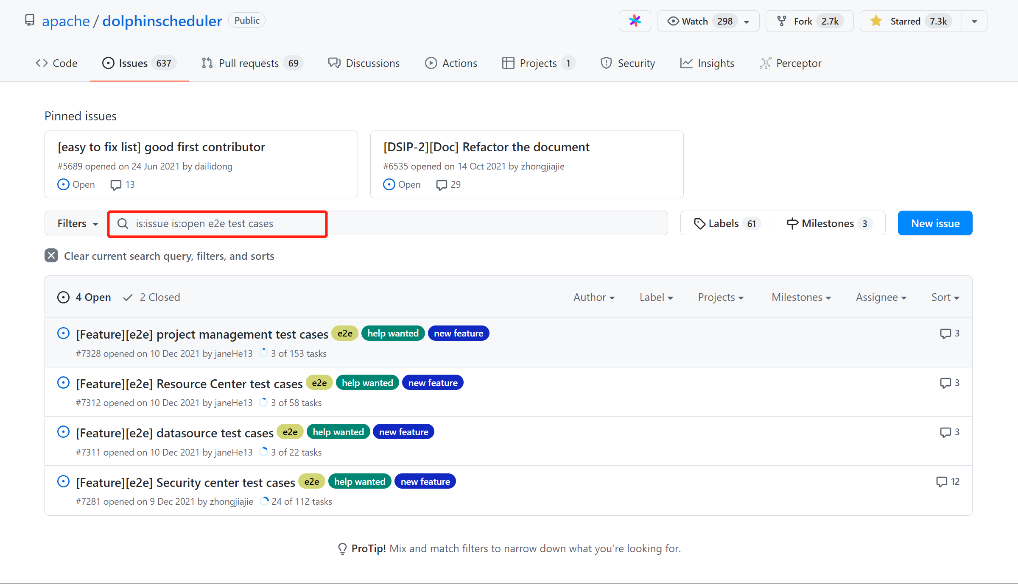Click the Fork repository icon

pos(781,21)
